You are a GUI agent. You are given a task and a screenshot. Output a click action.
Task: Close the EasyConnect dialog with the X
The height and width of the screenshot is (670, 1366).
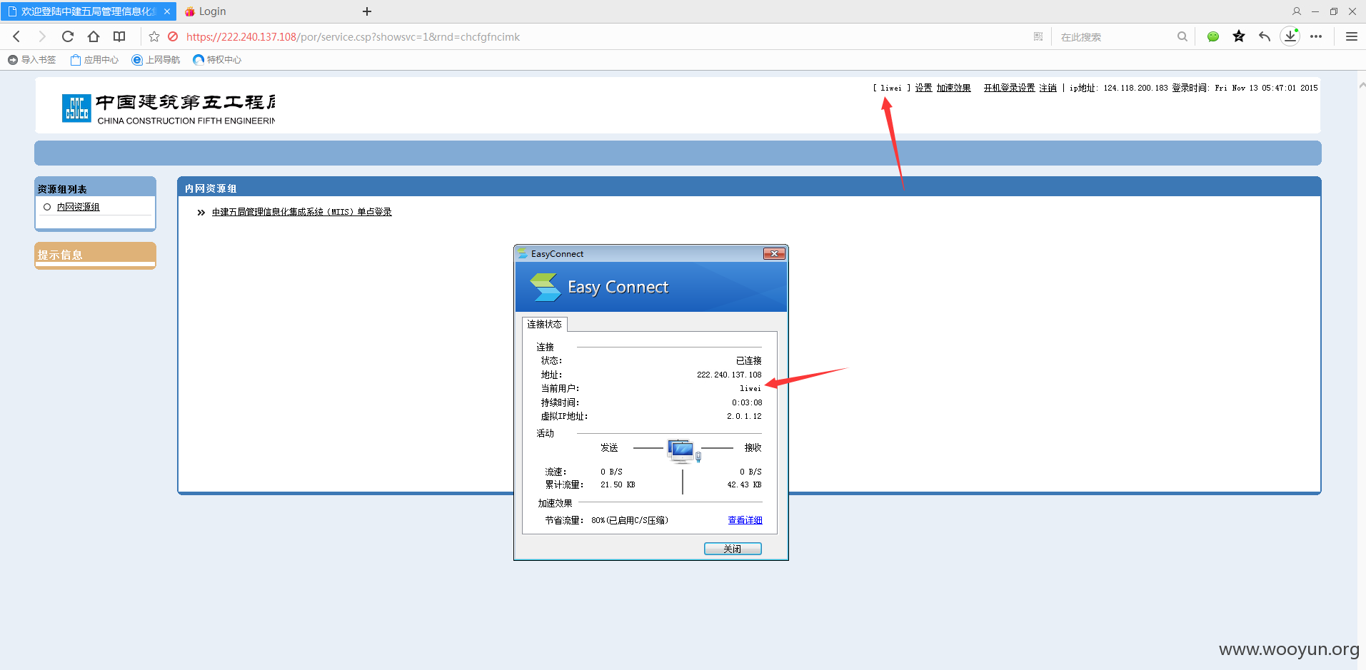[774, 253]
